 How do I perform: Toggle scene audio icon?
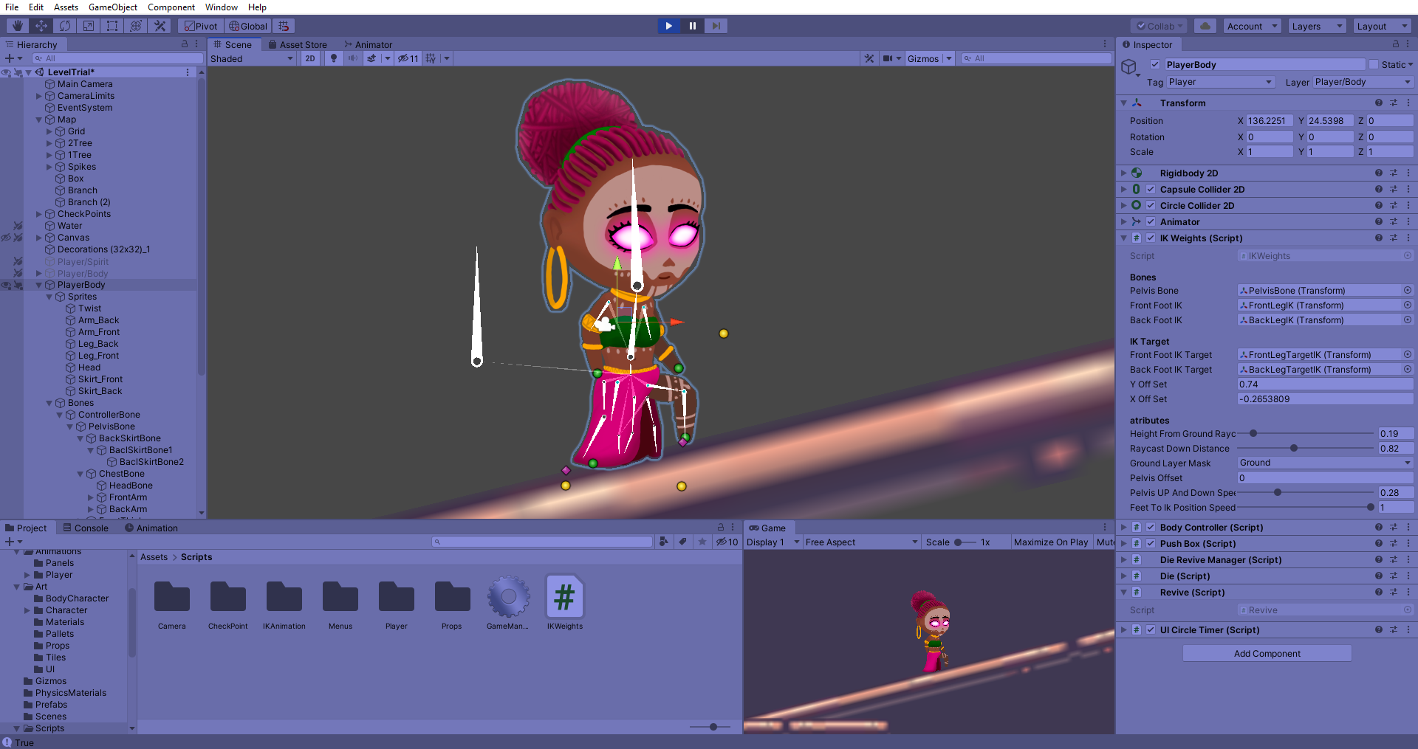pyautogui.click(x=353, y=58)
